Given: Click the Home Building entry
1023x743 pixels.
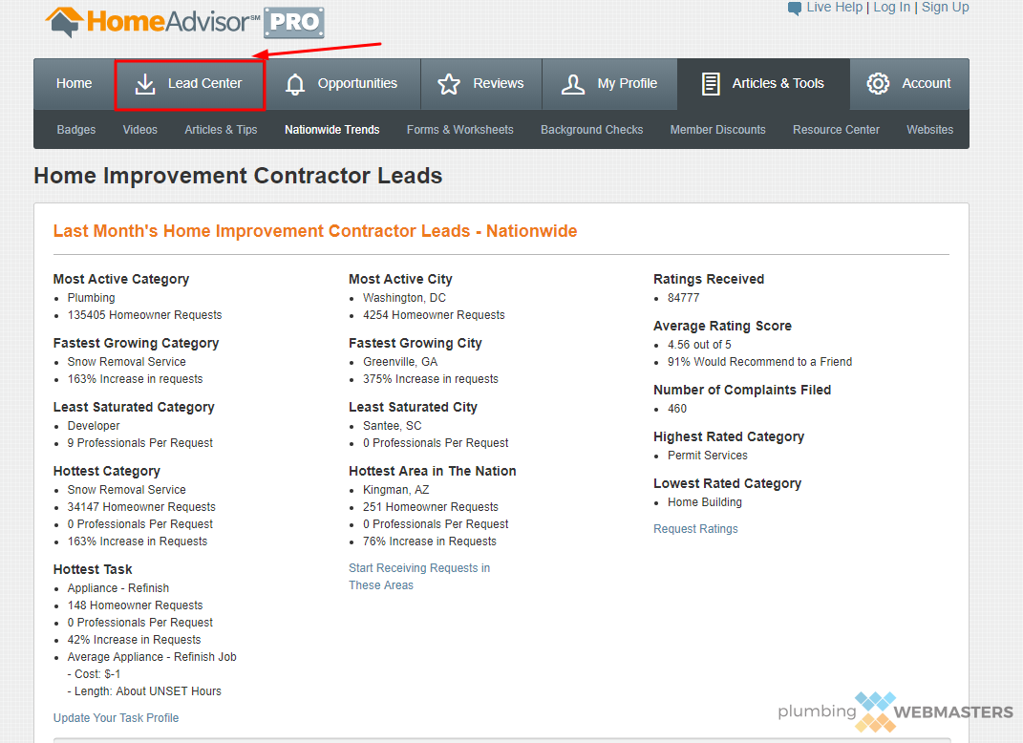Looking at the screenshot, I should click(705, 501).
